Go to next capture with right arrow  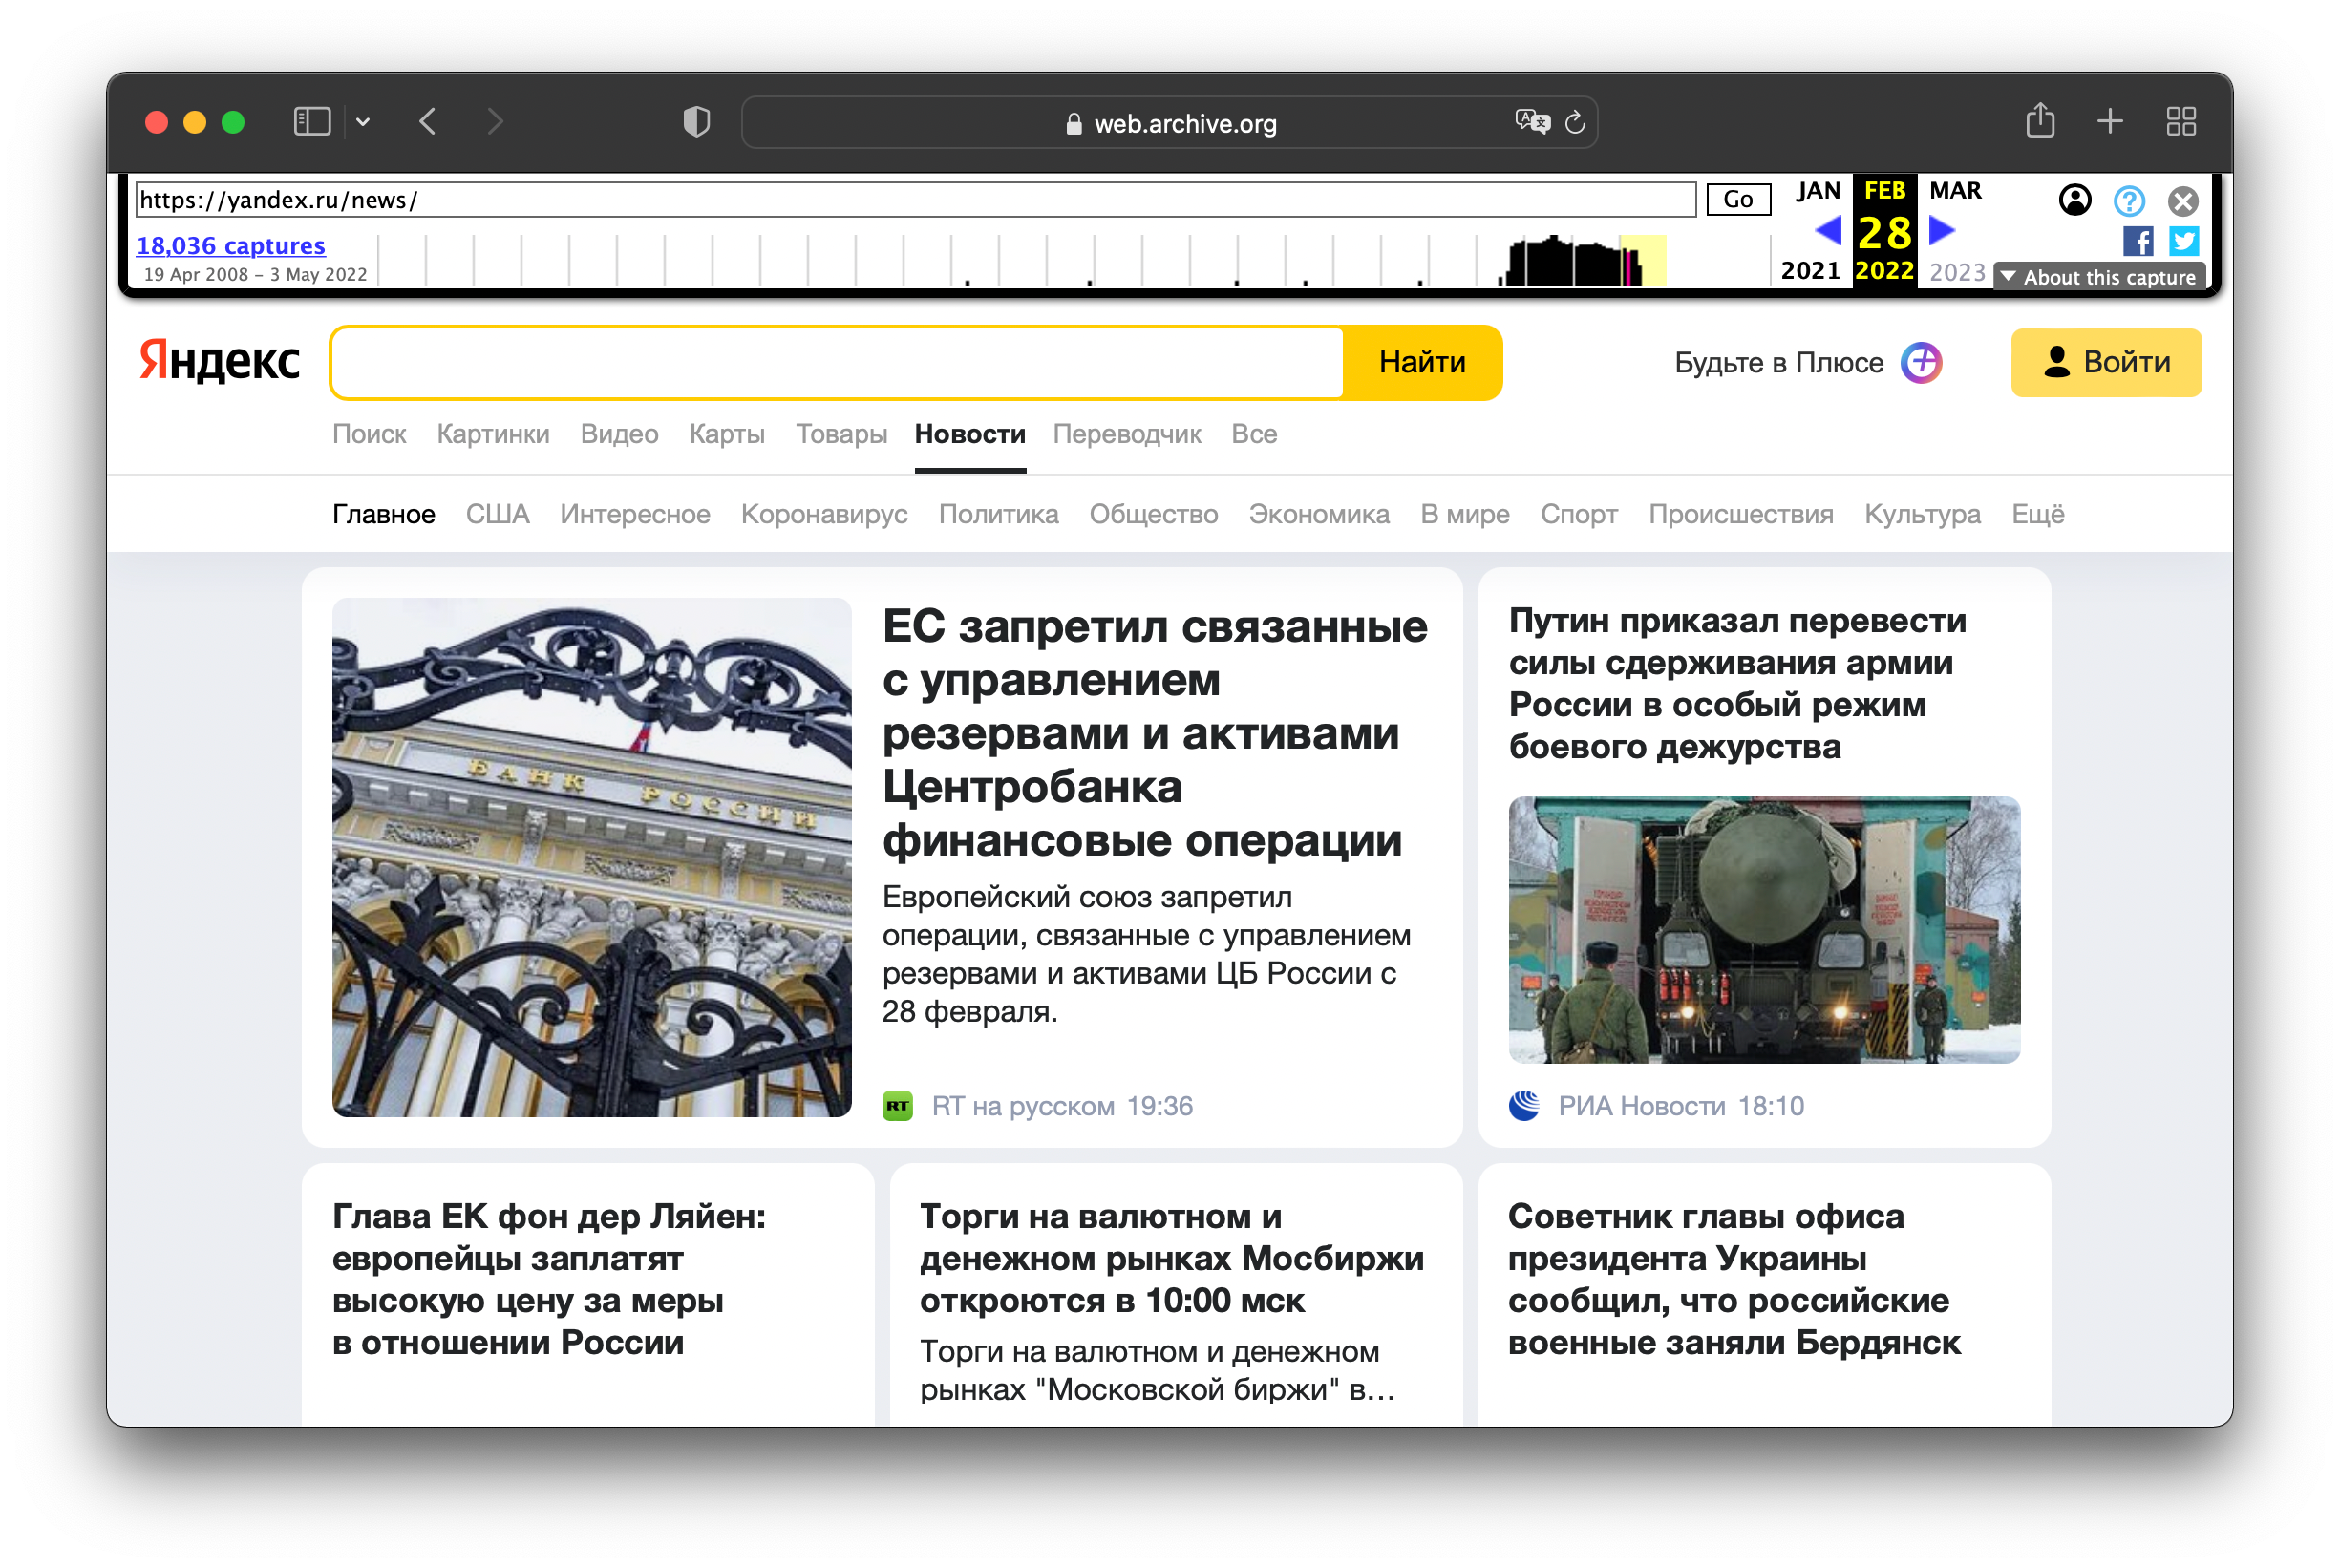coord(1941,231)
